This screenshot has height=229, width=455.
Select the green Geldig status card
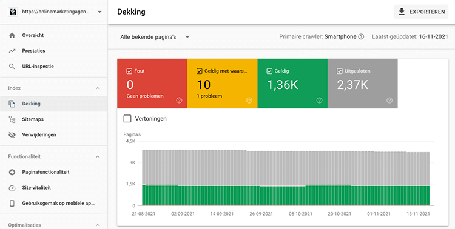[x=292, y=84]
